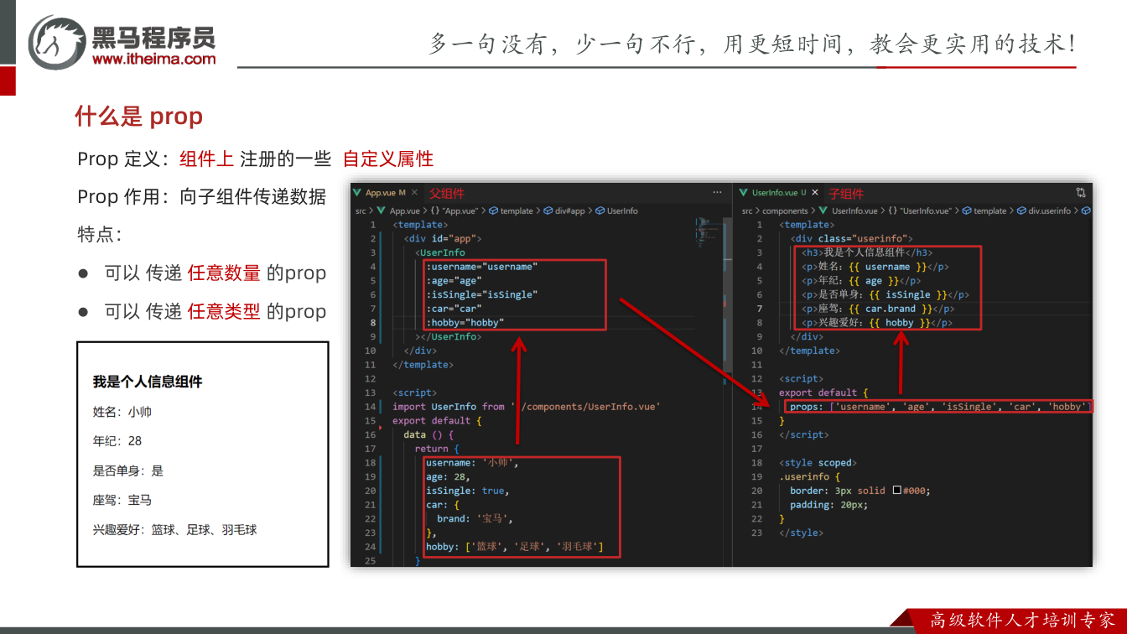Click the 'data () {' code line
This screenshot has height=634, width=1127.
[428, 434]
